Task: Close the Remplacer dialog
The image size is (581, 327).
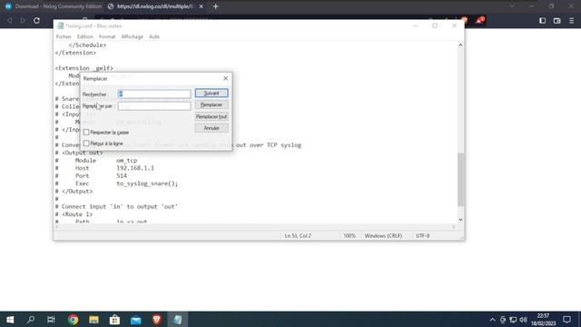Action: coord(226,78)
